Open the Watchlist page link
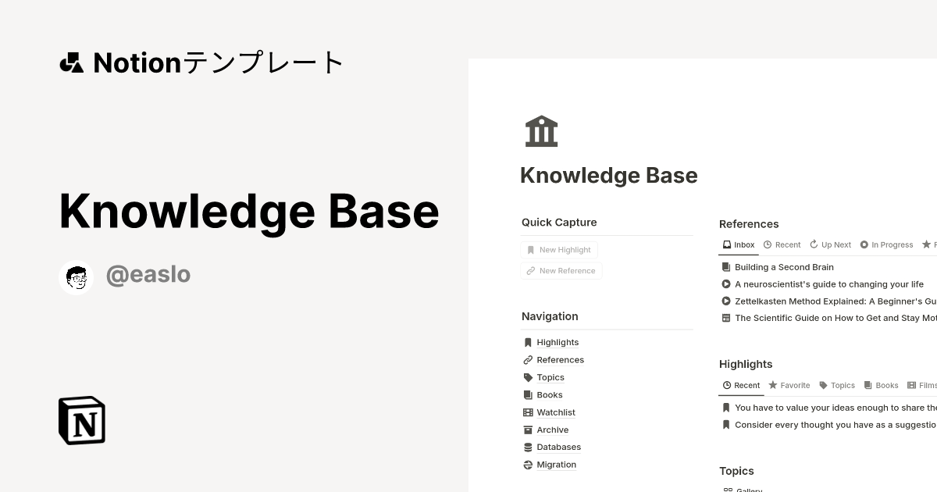 pyautogui.click(x=555, y=412)
